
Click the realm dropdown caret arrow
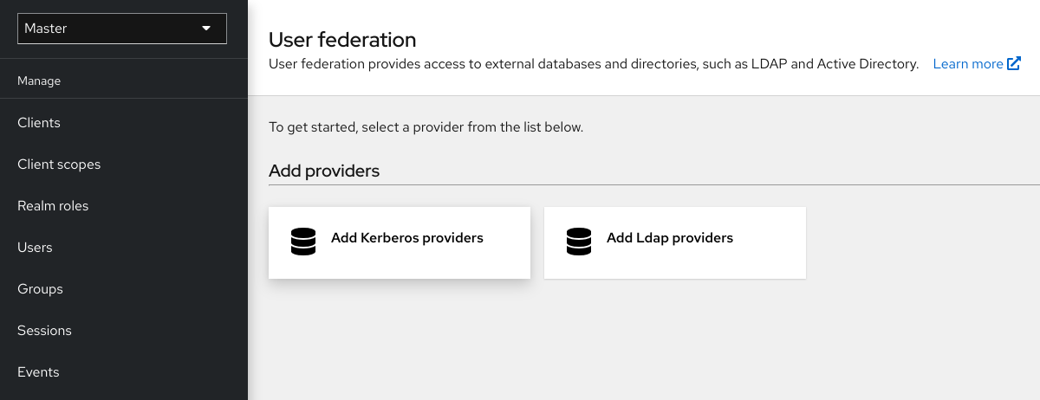(x=206, y=29)
